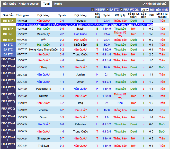Select the Total tab
The image size is (170, 149).
click(46, 4)
